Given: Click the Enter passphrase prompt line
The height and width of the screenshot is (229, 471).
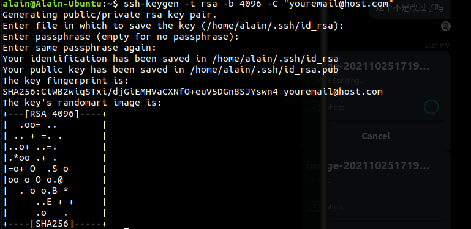Looking at the screenshot, I should [121, 37].
